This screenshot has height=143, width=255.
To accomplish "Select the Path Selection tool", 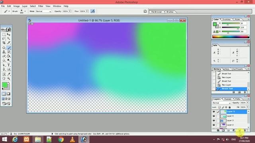I will pyautogui.click(x=4, y=65).
